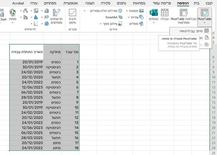Screen dimensions: 217x155
Task: Switch to the Formulas (נוסחאות) tab
Action: point(139,3)
